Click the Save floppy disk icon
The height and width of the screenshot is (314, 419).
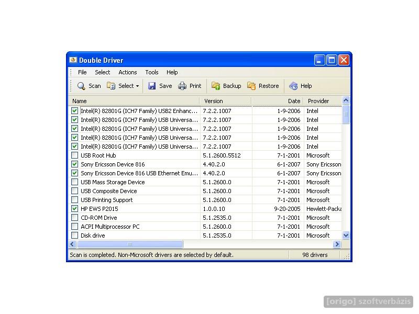point(152,86)
